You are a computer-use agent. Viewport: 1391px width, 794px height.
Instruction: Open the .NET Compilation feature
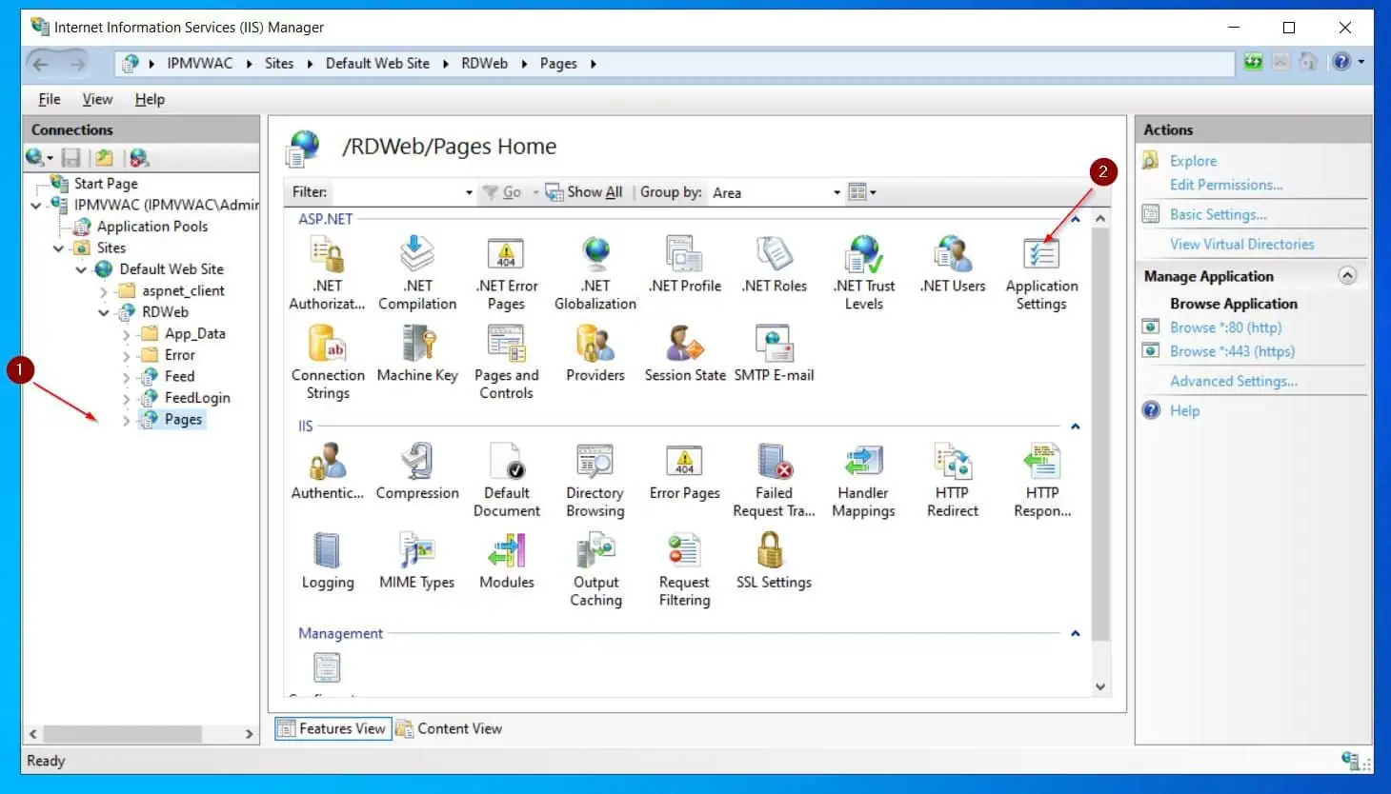[417, 273]
